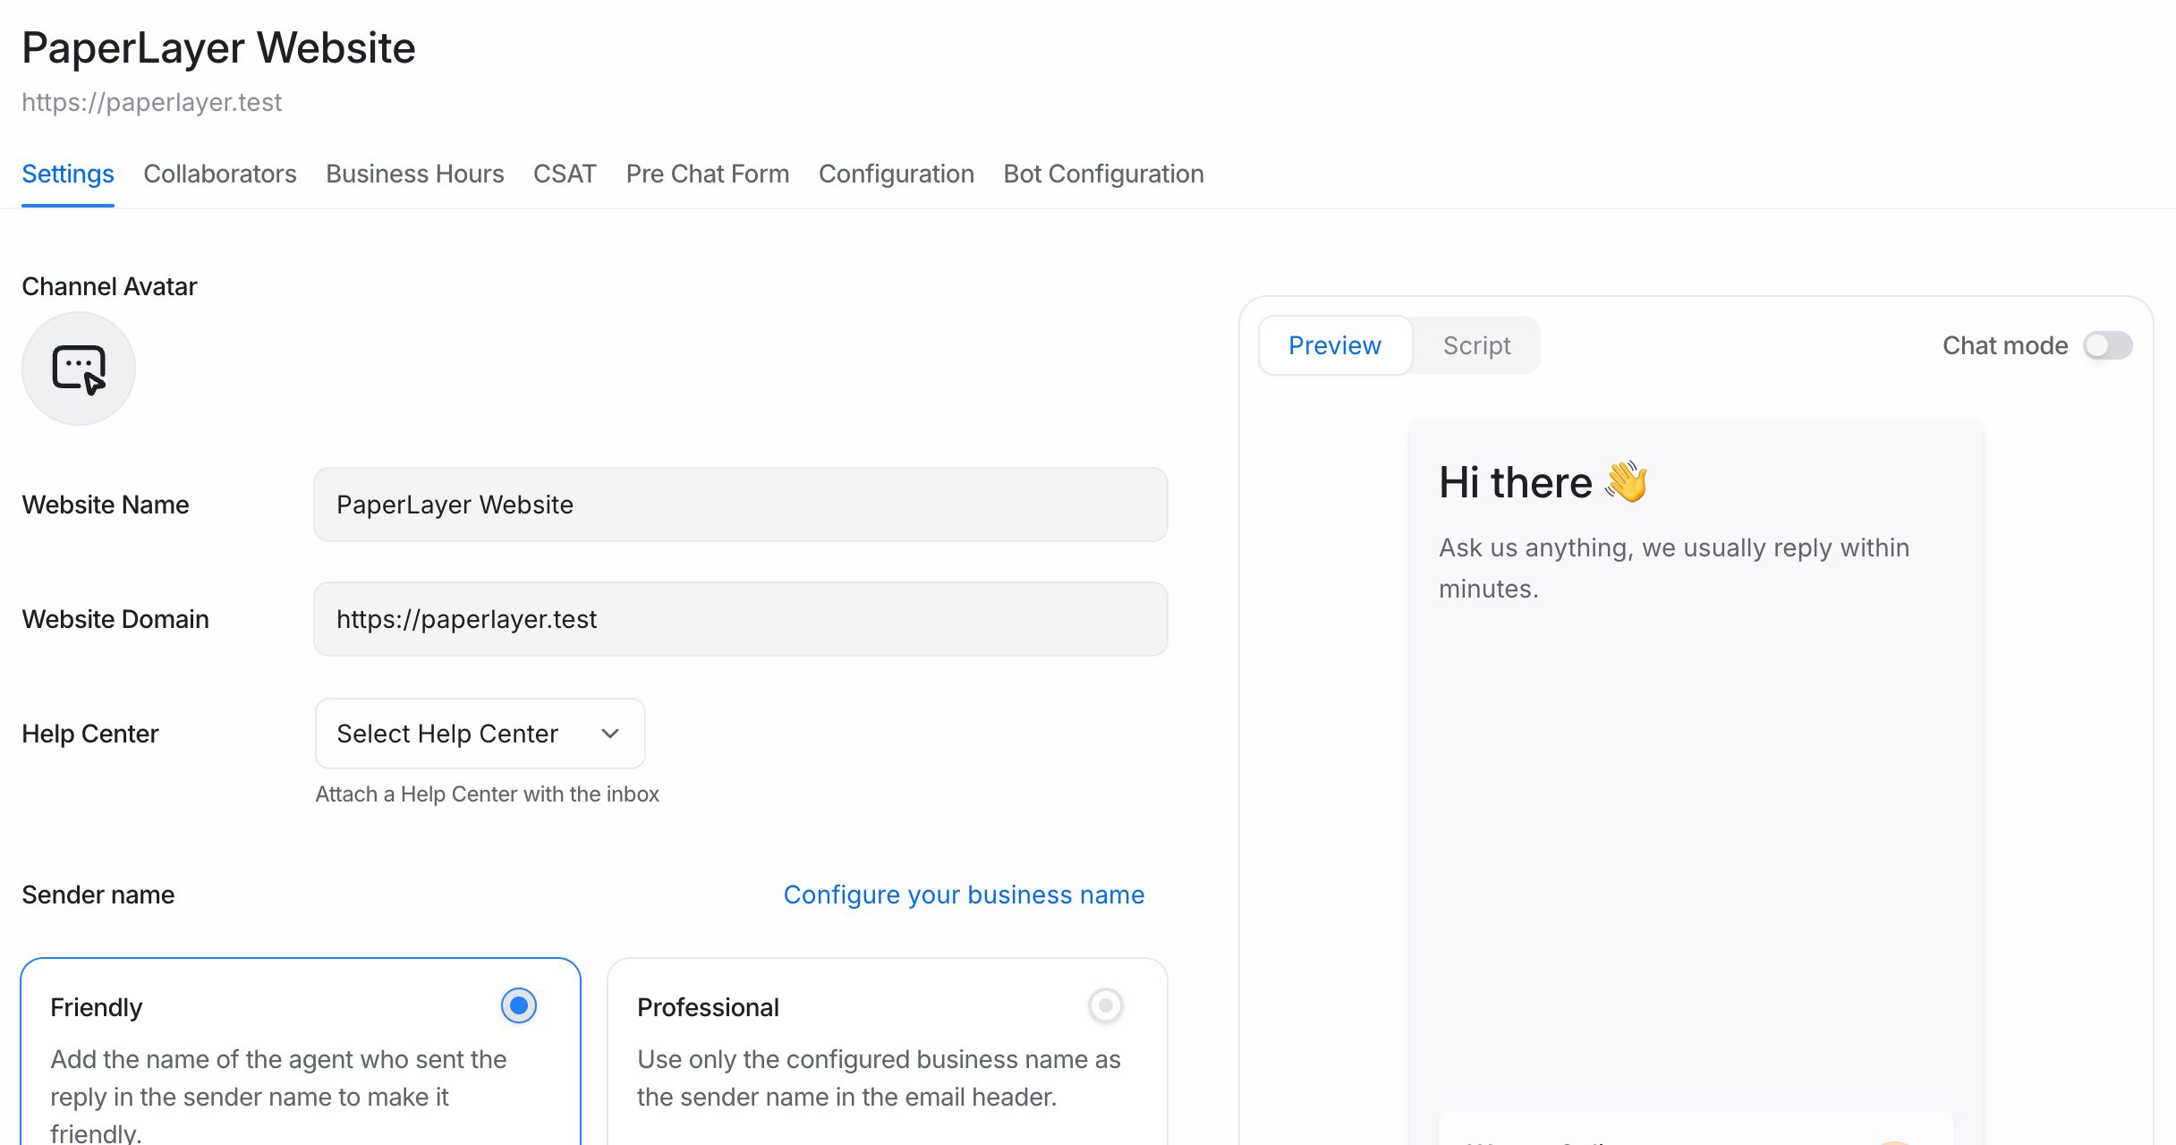
Task: Open the Pre Chat Form tab
Action: 708,174
